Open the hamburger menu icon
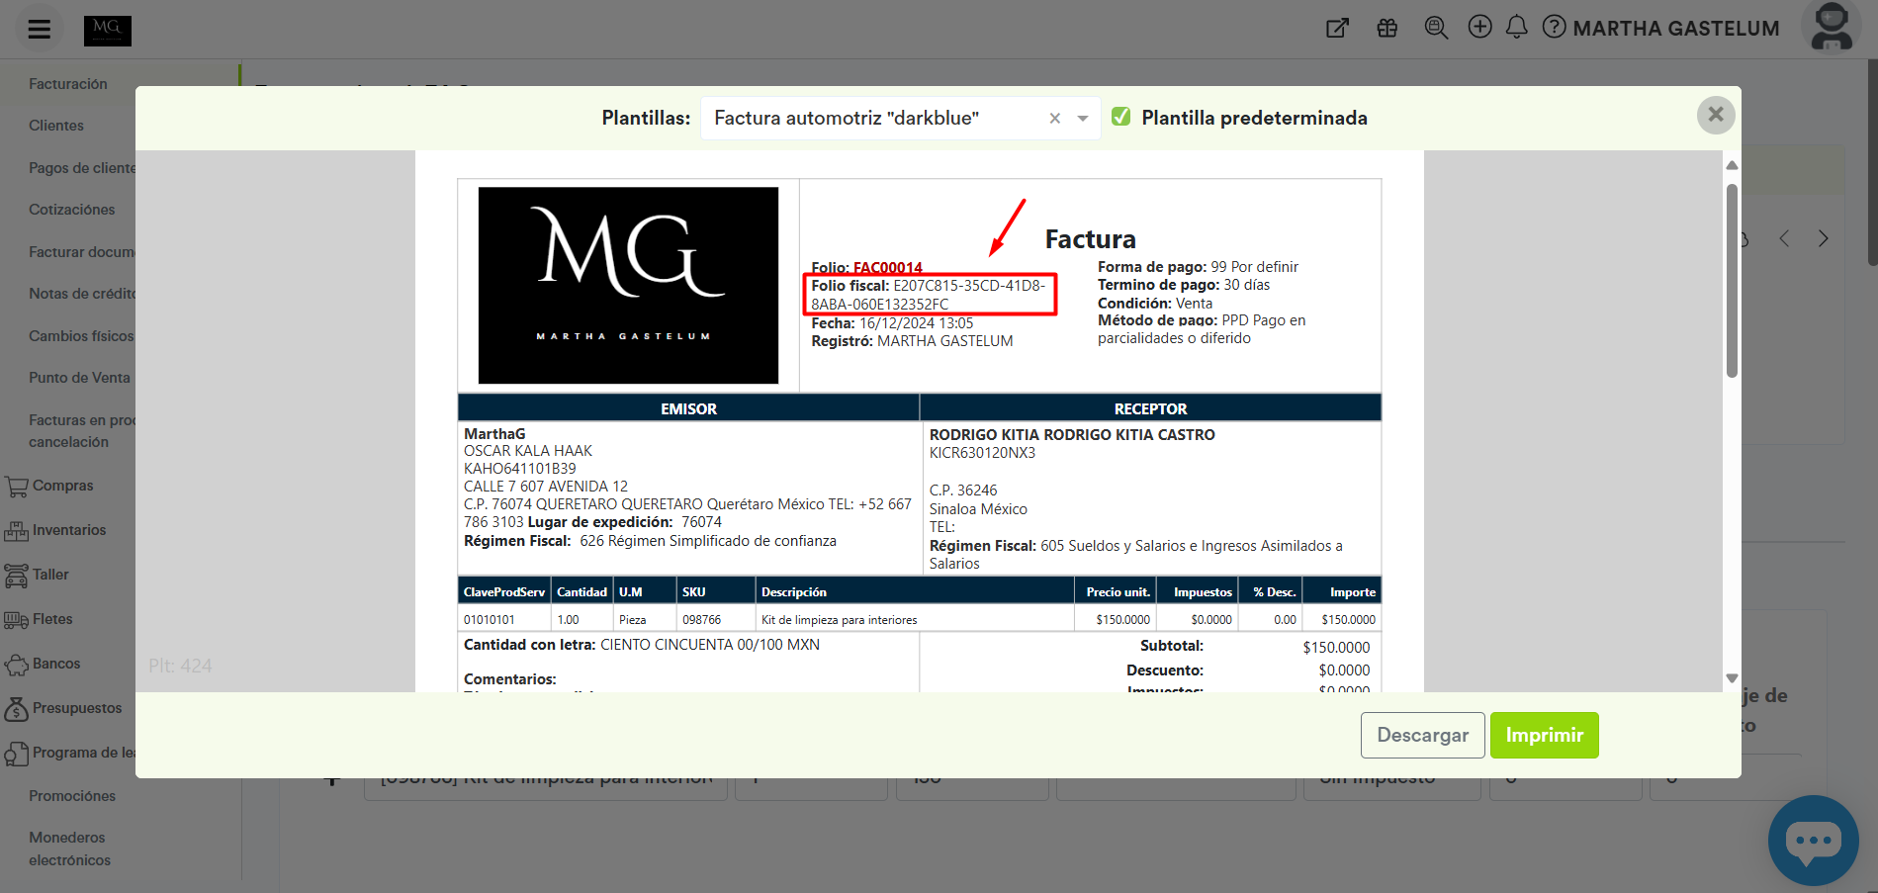 [40, 30]
